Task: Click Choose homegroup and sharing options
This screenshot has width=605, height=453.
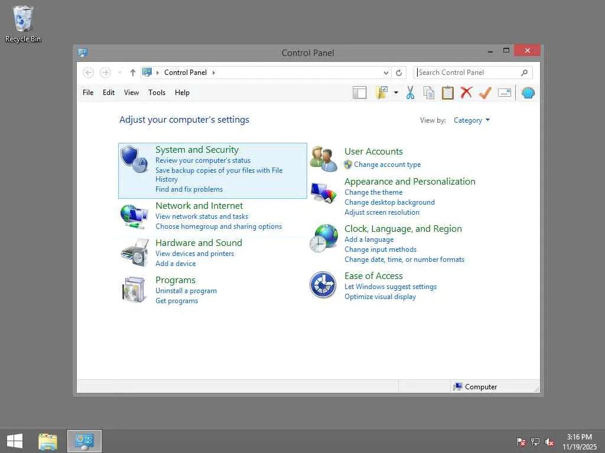Action: [x=219, y=226]
